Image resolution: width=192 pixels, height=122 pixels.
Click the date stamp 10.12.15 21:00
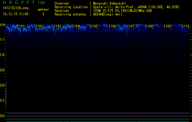[16, 14]
